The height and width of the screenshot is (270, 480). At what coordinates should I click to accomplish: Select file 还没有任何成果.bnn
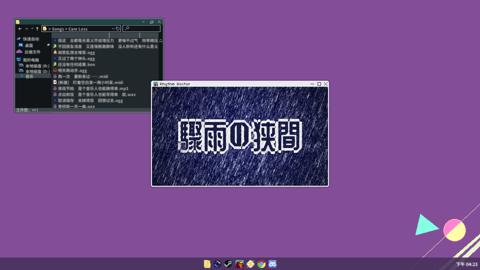click(76, 64)
